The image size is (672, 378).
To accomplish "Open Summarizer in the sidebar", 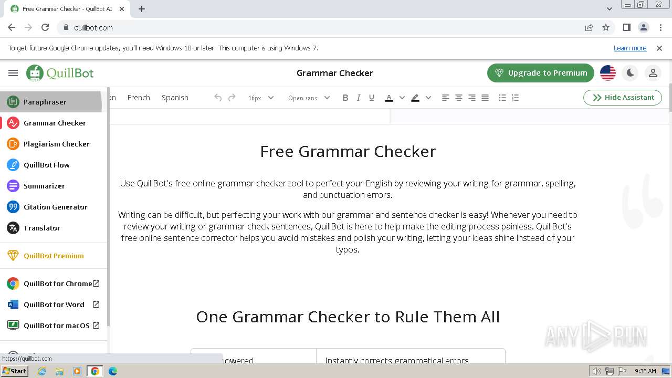I will coord(53,186).
